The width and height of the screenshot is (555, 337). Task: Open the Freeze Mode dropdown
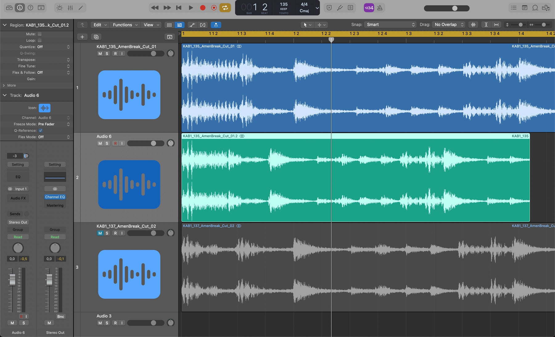(x=54, y=124)
